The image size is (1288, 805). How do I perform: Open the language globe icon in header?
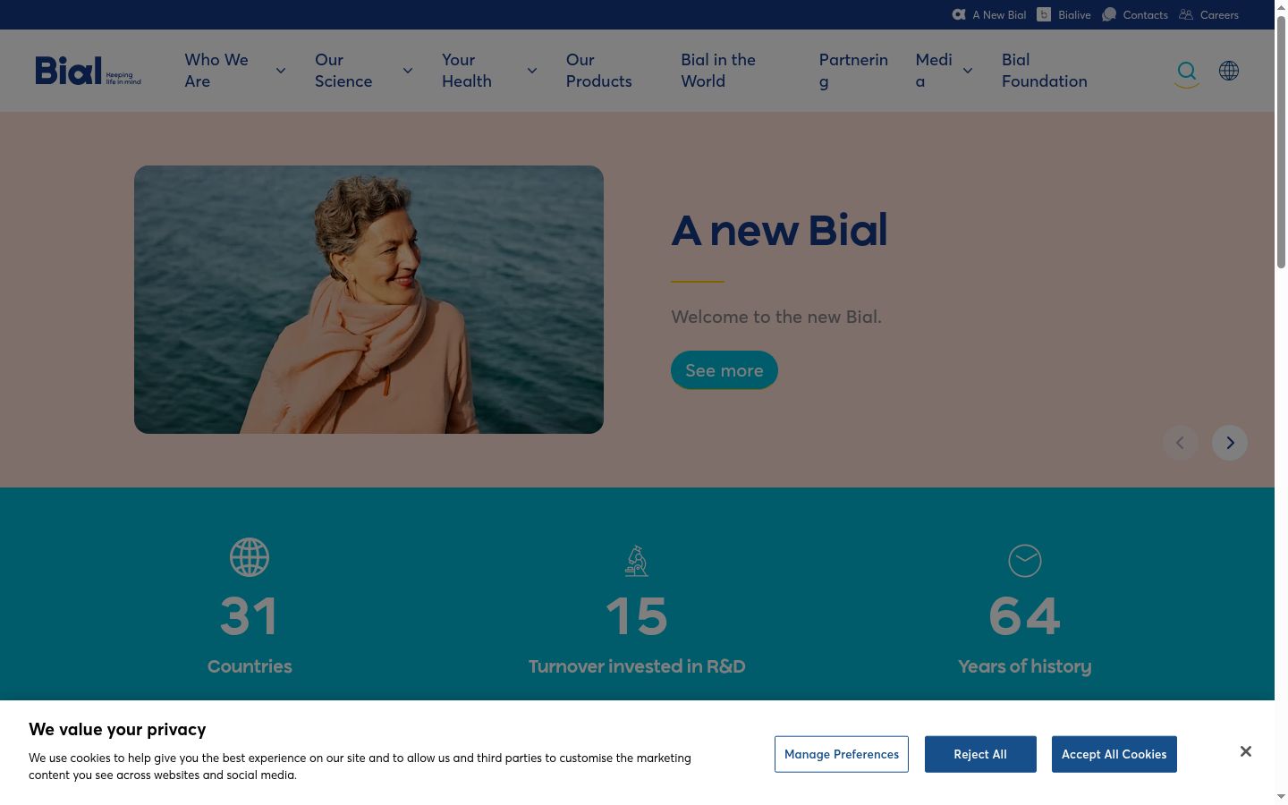(1229, 71)
